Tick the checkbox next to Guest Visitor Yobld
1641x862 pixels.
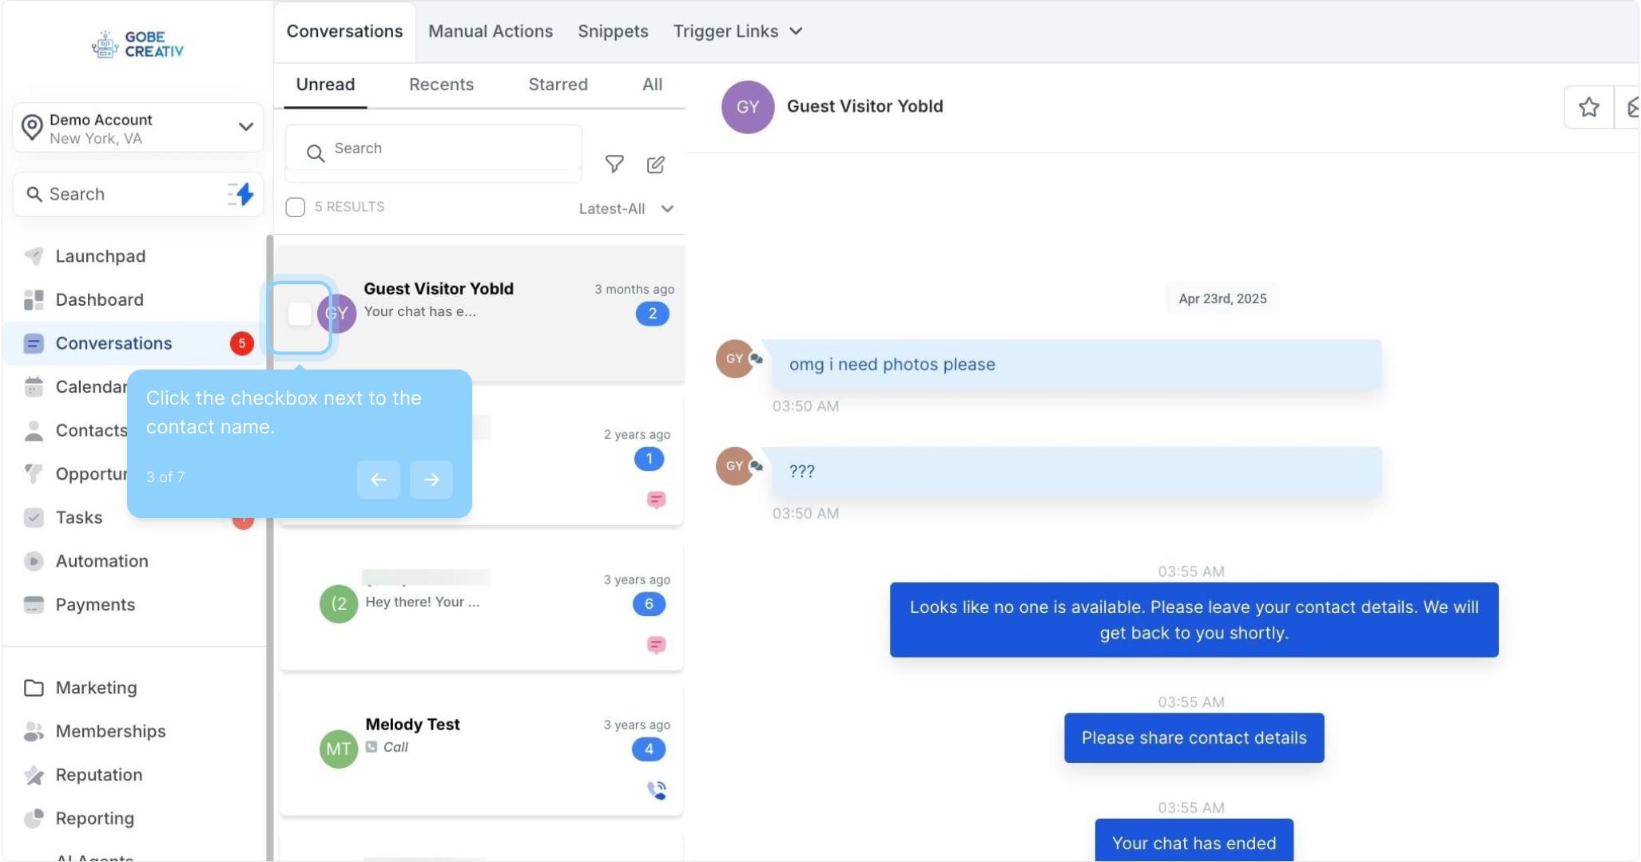300,314
